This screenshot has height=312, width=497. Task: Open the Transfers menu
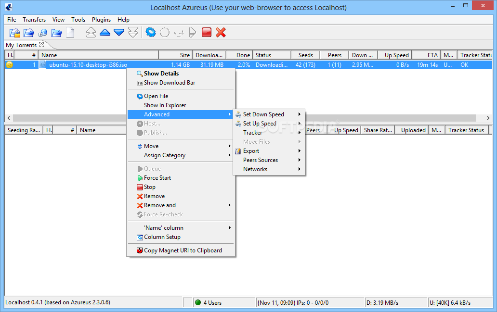tap(34, 20)
